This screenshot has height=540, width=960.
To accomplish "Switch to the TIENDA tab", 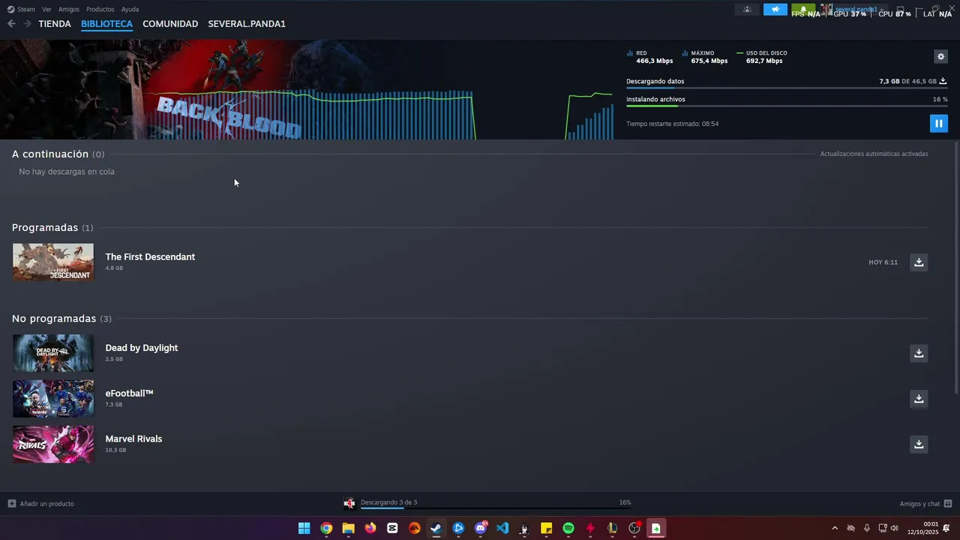I will pos(55,24).
